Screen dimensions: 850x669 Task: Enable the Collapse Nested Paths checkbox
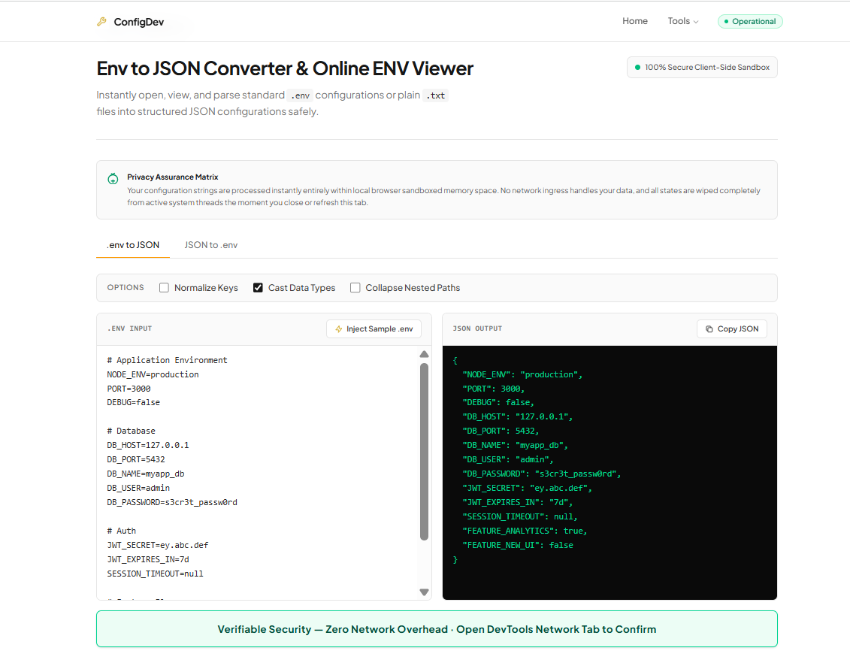[355, 288]
